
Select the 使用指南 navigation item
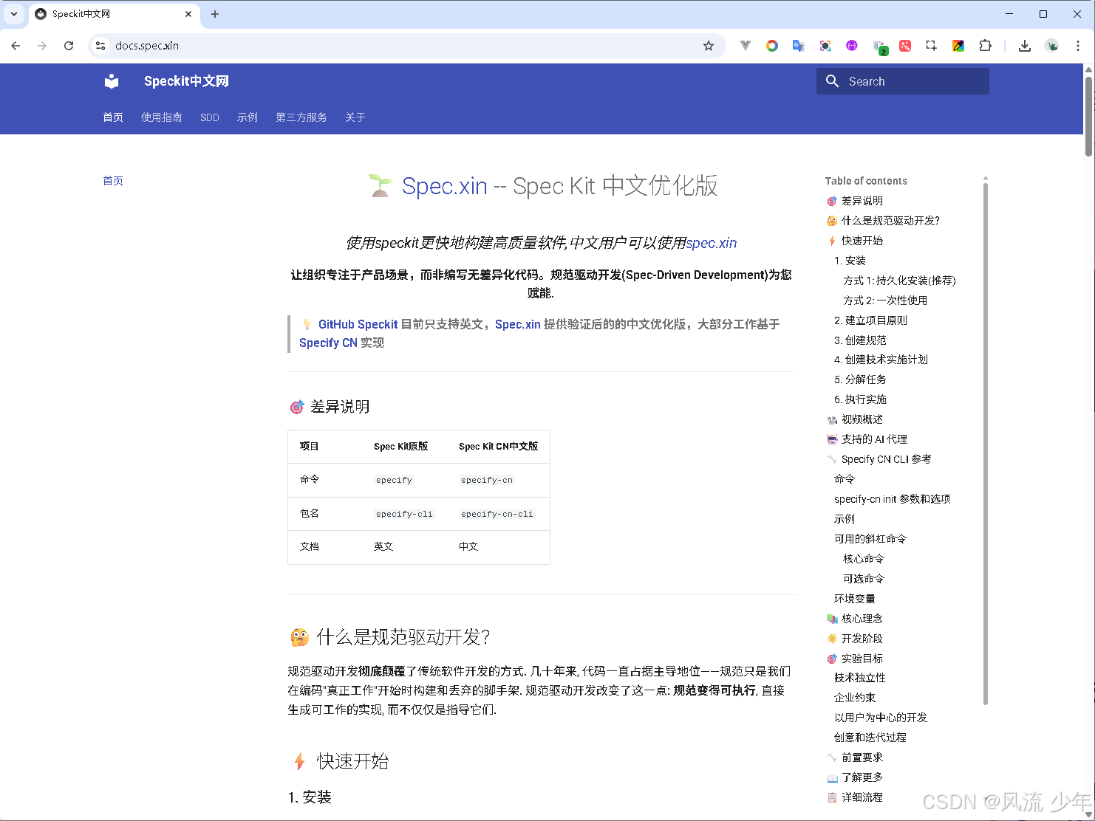point(161,117)
